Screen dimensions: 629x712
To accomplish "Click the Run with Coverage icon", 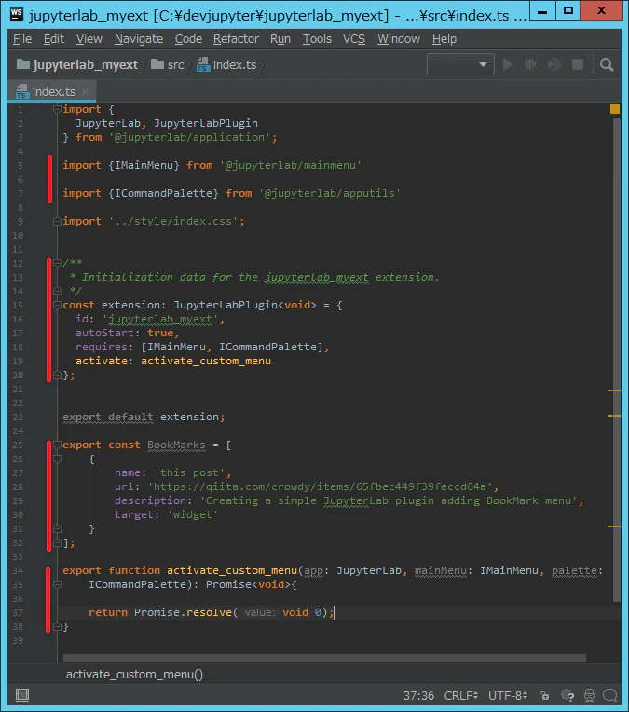I will (554, 64).
